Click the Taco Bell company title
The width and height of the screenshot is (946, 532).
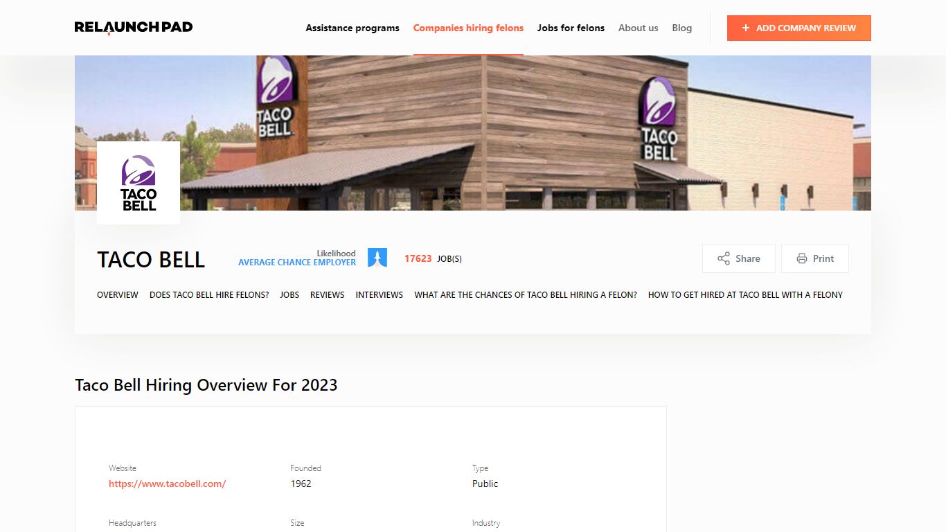click(x=151, y=260)
